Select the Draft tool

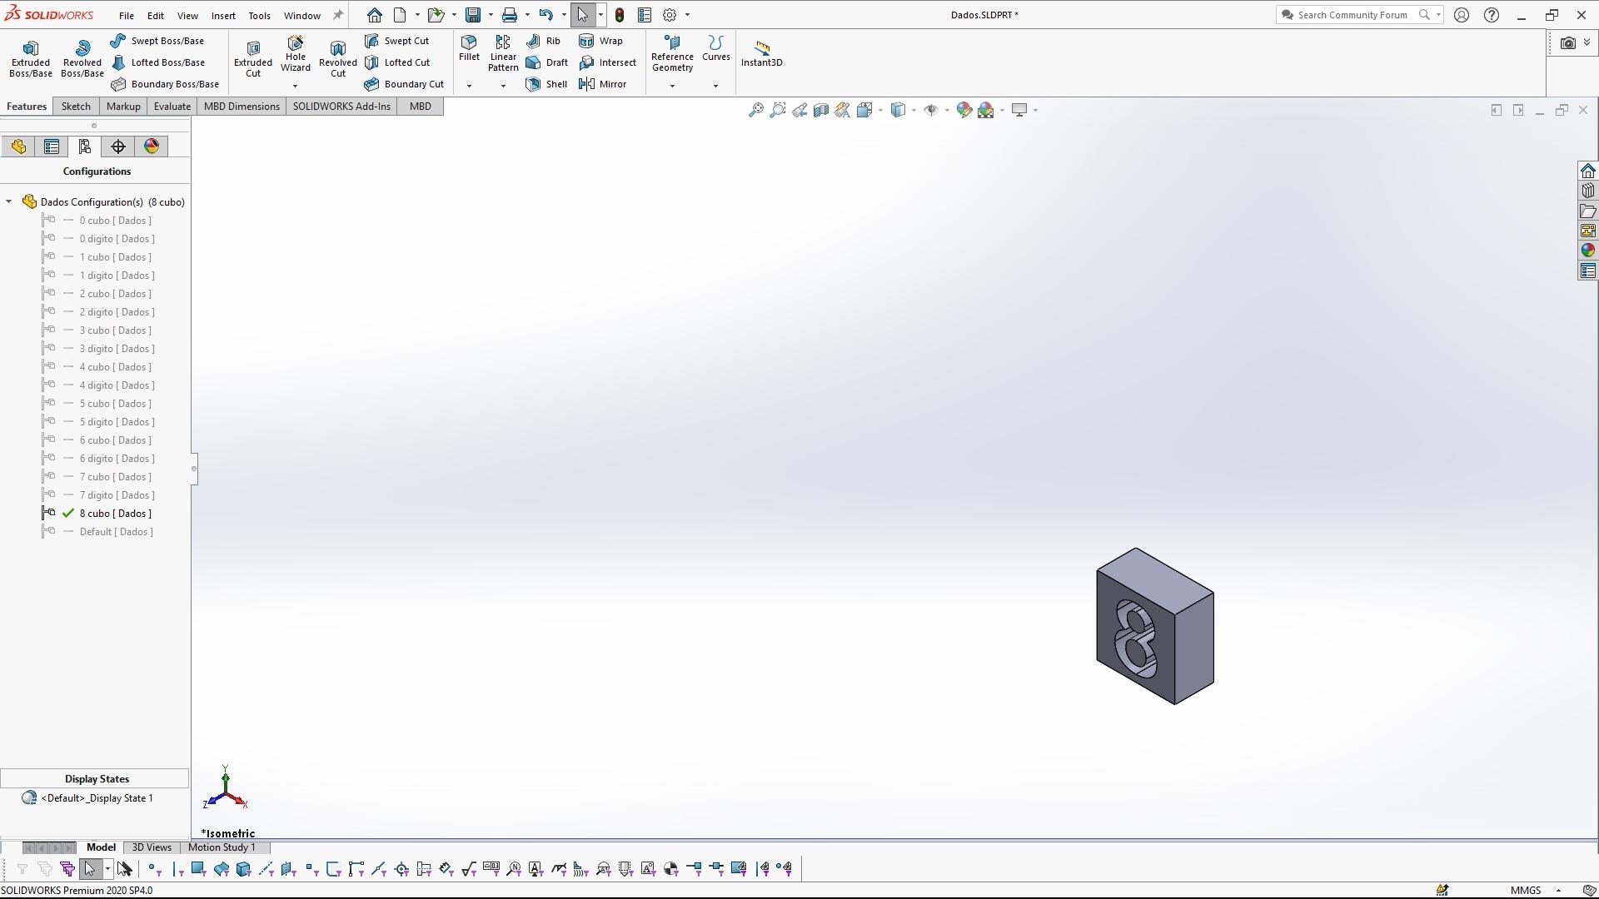546,62
